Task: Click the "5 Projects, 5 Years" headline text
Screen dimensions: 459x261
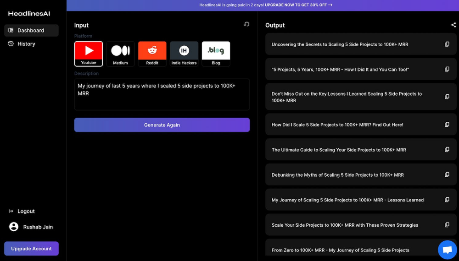Action: 340,70
